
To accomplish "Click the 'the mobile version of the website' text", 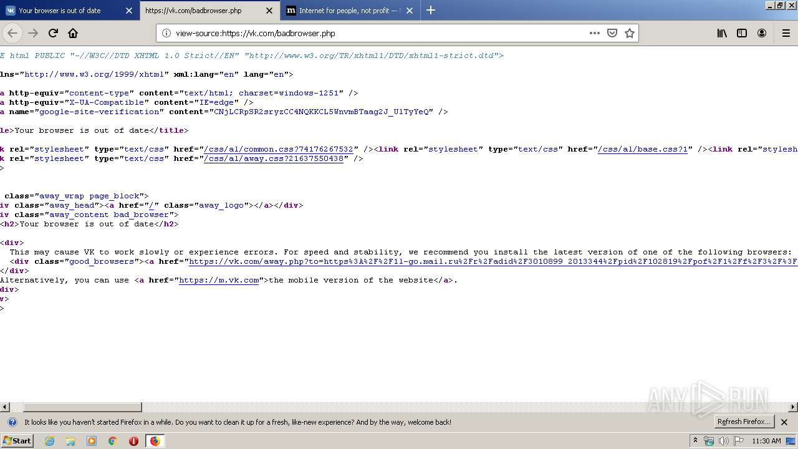I will point(351,280).
